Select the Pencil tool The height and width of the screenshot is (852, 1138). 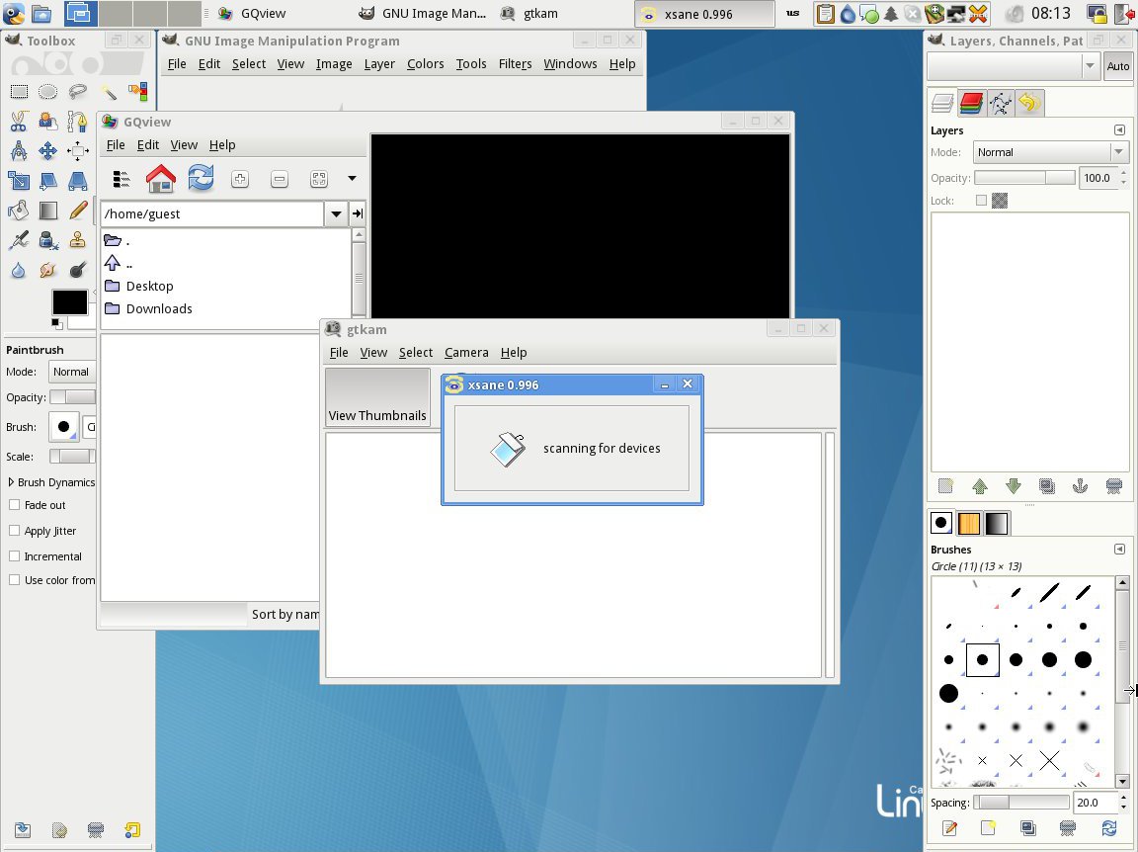[79, 211]
